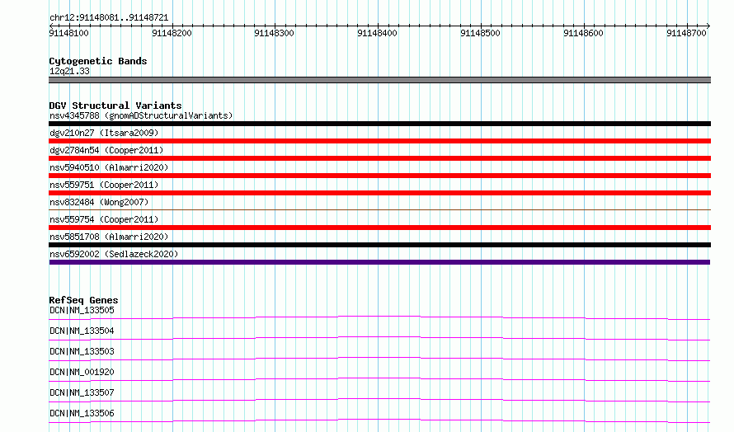The height and width of the screenshot is (432, 734).
Task: Click the magenta line under DCN|NM_133507
Action: click(379, 400)
